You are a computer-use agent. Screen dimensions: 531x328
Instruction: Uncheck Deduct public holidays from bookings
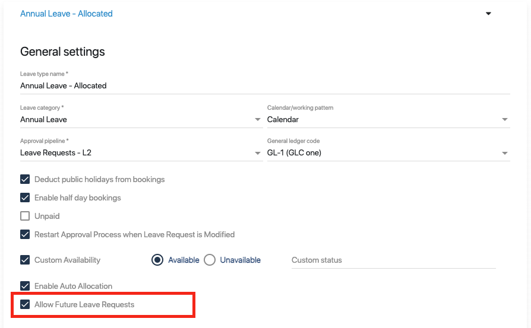click(x=25, y=179)
